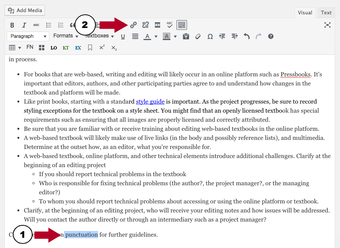Click the table icon
The height and width of the screenshot is (248, 340).
pos(12,48)
